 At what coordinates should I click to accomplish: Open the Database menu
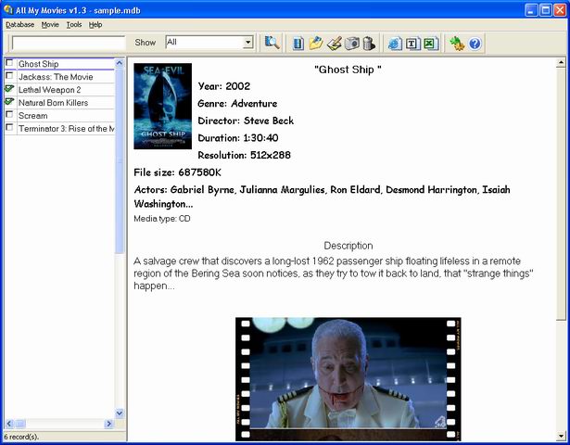[19, 25]
